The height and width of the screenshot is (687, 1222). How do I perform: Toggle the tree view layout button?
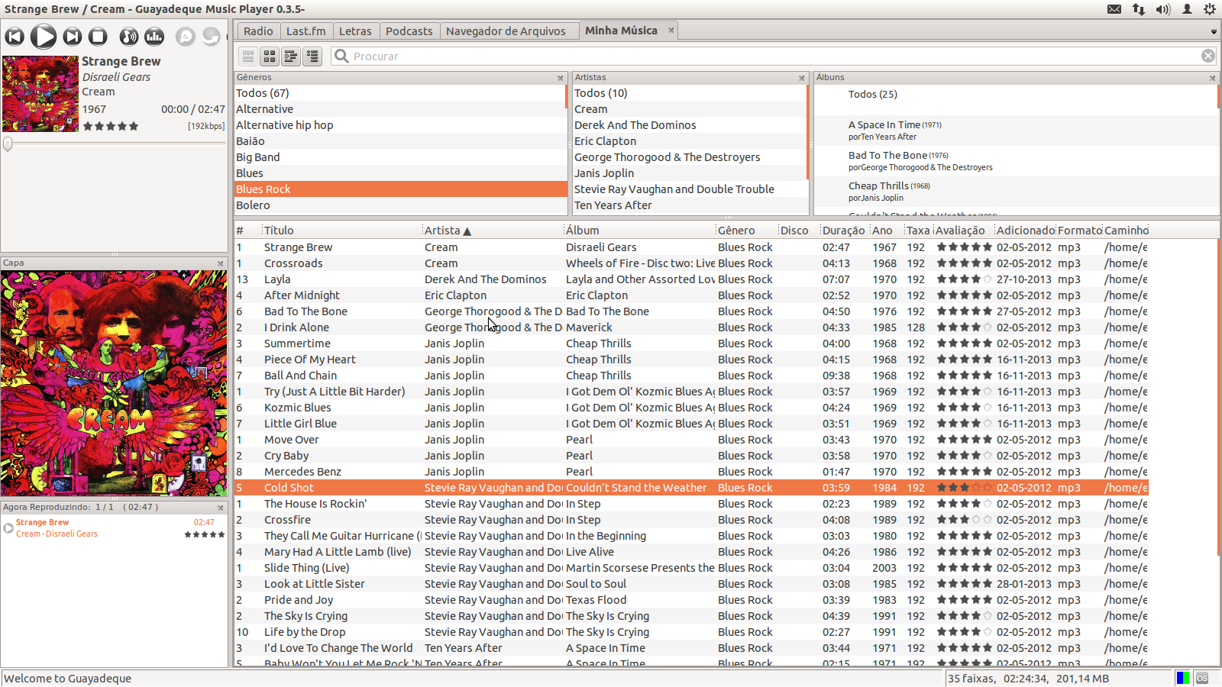point(291,56)
